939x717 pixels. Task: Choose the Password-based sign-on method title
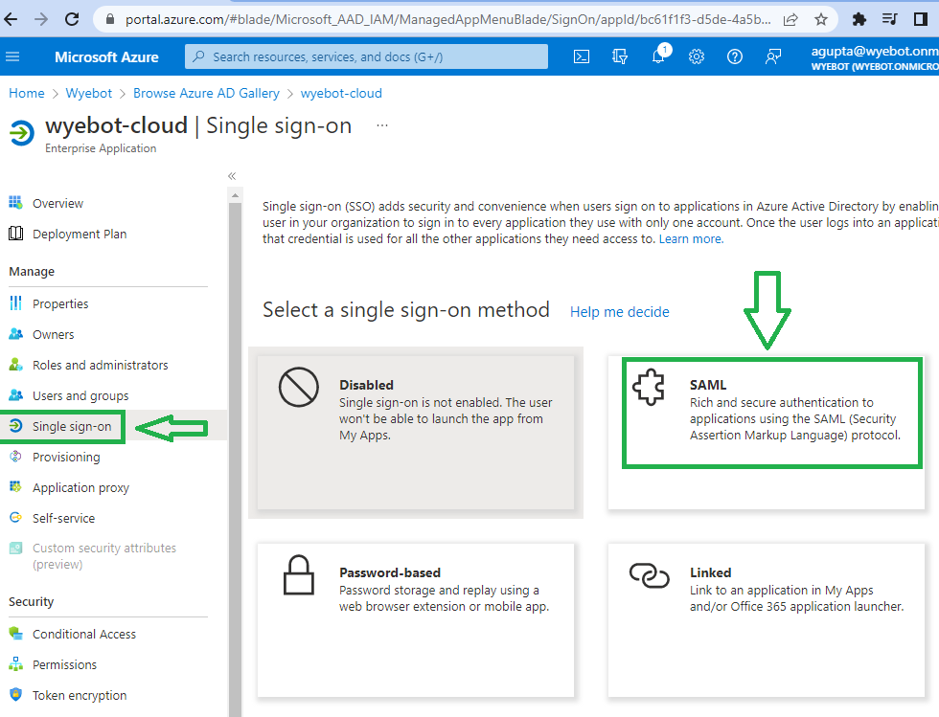click(390, 572)
